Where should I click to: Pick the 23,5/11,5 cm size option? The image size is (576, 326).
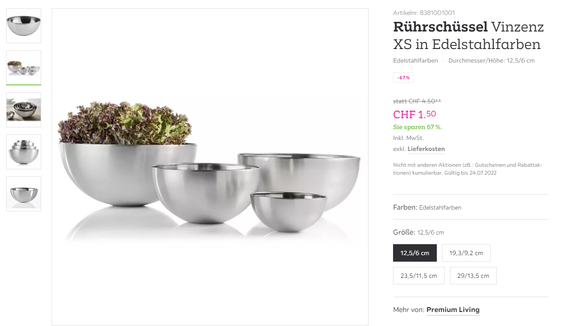pos(419,276)
